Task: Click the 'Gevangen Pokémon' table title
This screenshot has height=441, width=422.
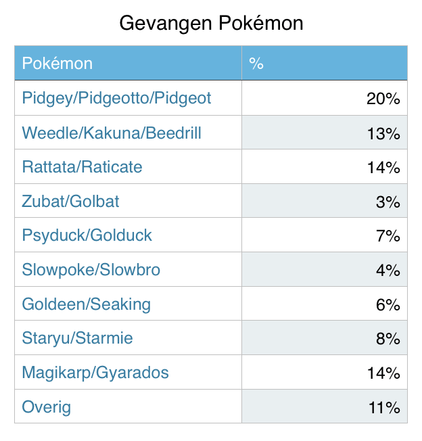Action: 211,23
